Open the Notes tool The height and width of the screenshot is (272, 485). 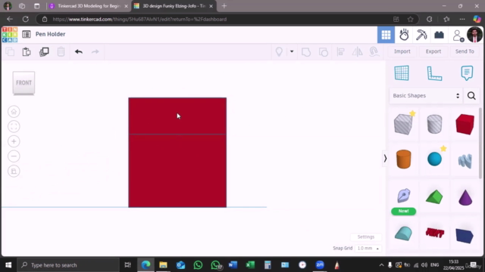pos(467,73)
